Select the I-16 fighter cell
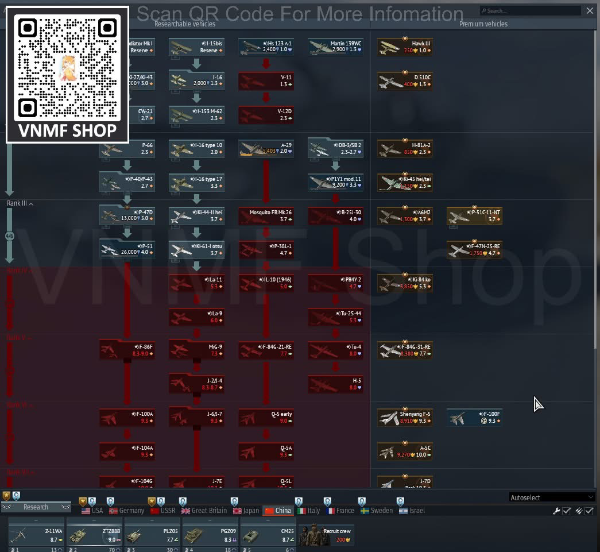 [197, 81]
